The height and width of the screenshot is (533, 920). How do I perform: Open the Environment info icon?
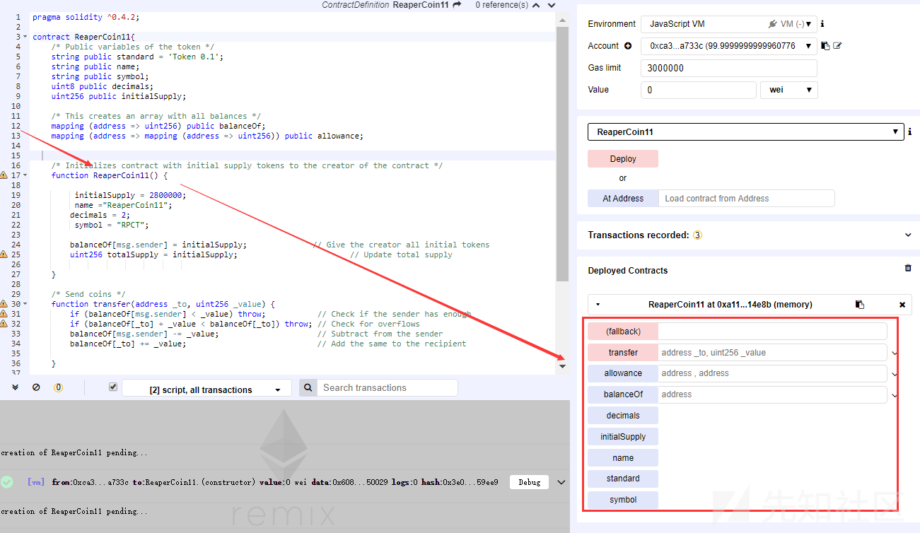pyautogui.click(x=822, y=24)
